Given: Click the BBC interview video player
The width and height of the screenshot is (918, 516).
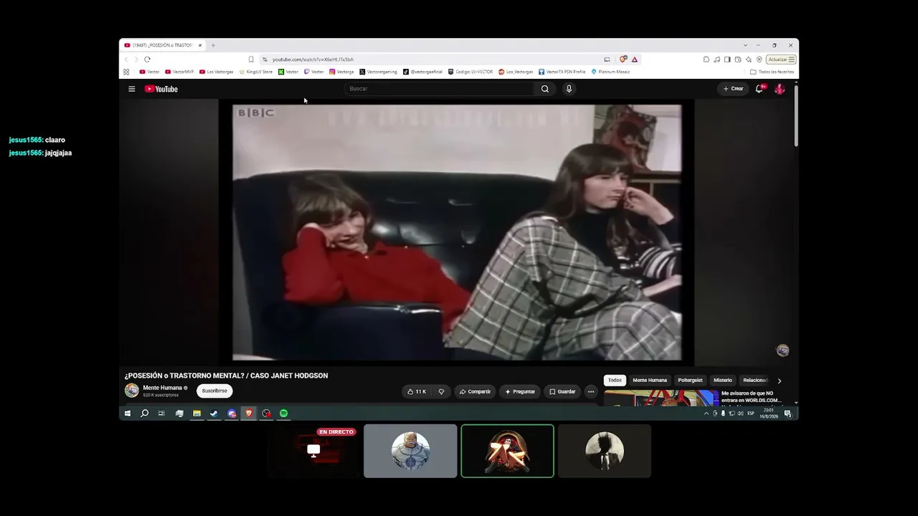Looking at the screenshot, I should click(x=457, y=232).
